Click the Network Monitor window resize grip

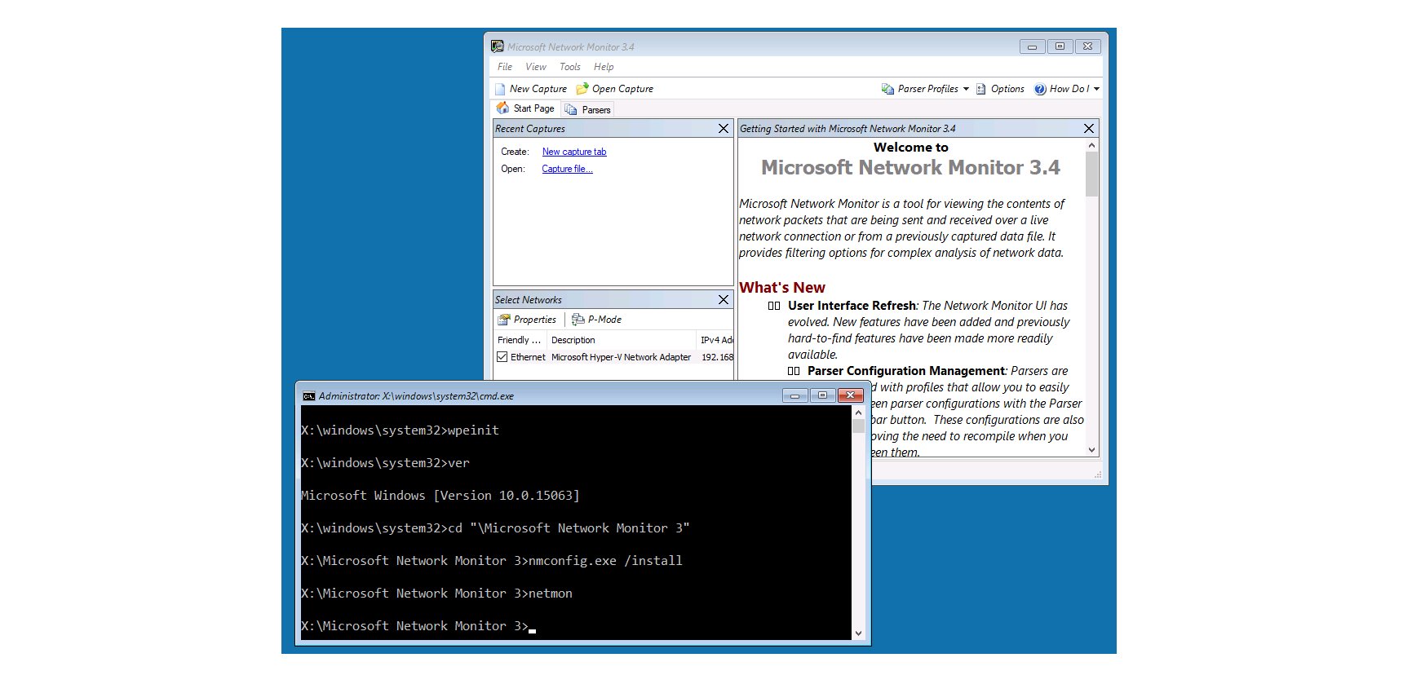tap(1097, 475)
